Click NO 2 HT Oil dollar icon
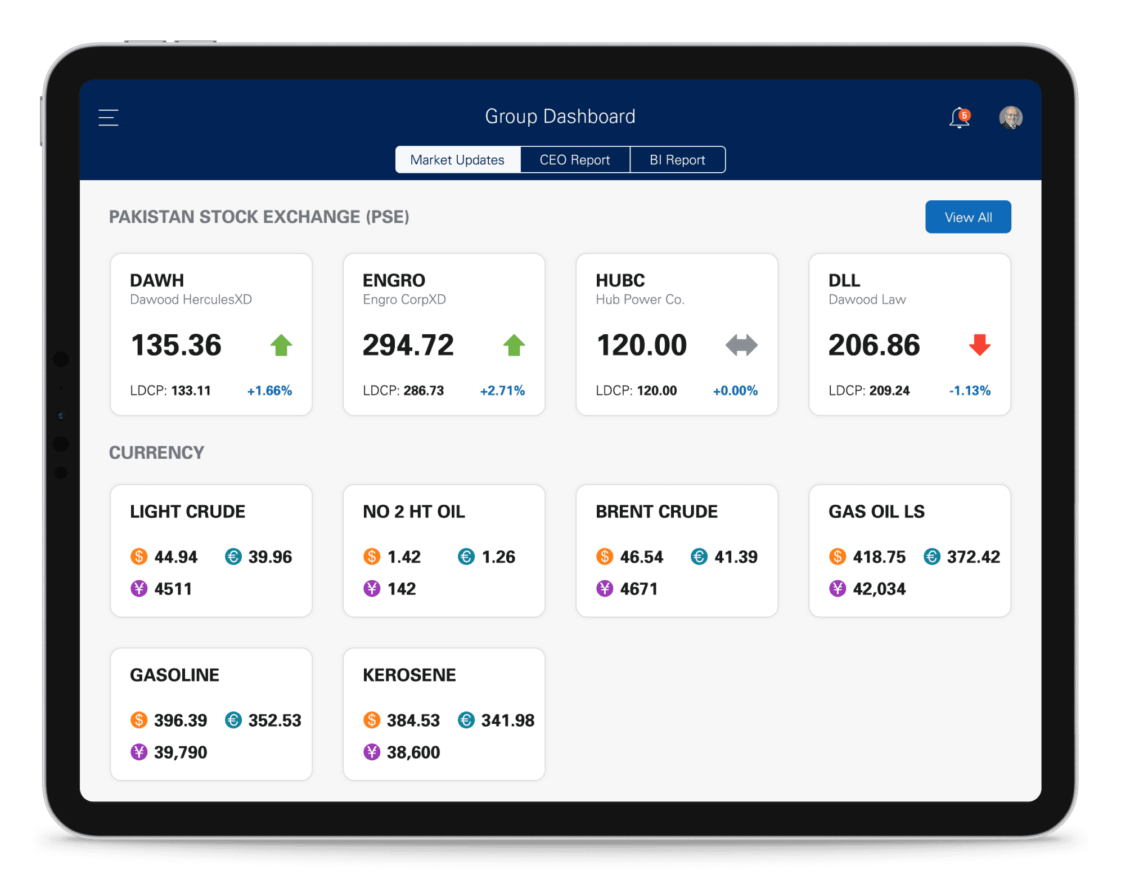Viewport: 1121px width, 883px height. tap(372, 557)
